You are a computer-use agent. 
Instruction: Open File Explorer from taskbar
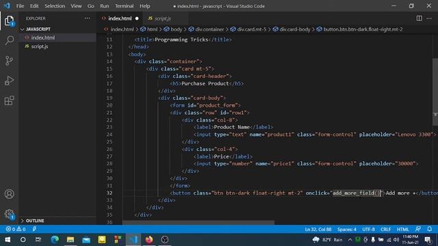tap(70, 240)
